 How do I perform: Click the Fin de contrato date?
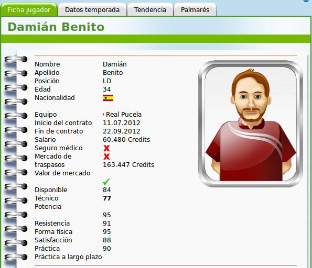121,131
